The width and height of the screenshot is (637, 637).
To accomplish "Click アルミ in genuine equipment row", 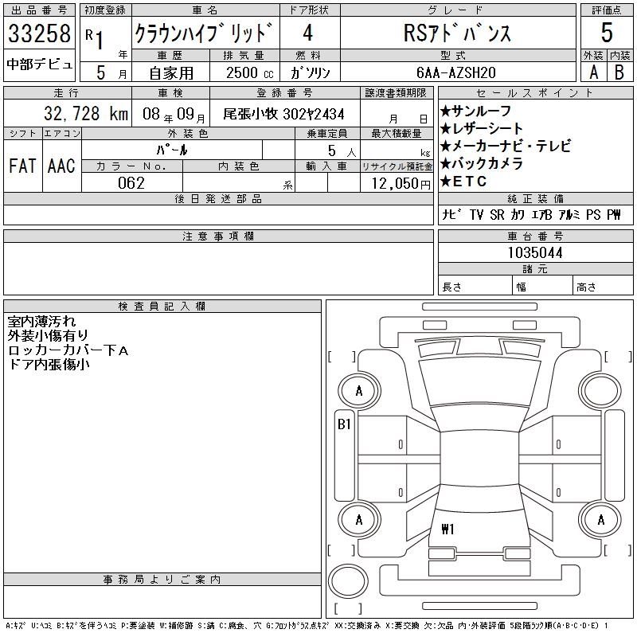I will pyautogui.click(x=569, y=214).
